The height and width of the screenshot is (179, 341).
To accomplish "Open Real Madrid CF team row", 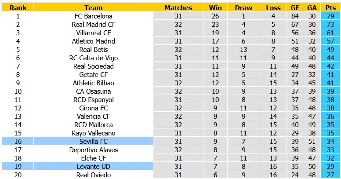I will pos(94,24).
